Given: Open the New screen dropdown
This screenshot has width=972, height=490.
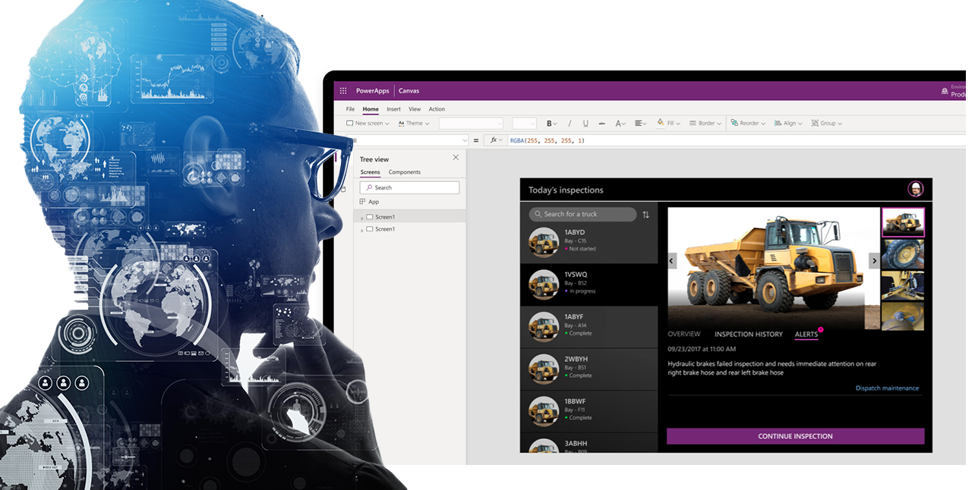Looking at the screenshot, I should (x=368, y=123).
